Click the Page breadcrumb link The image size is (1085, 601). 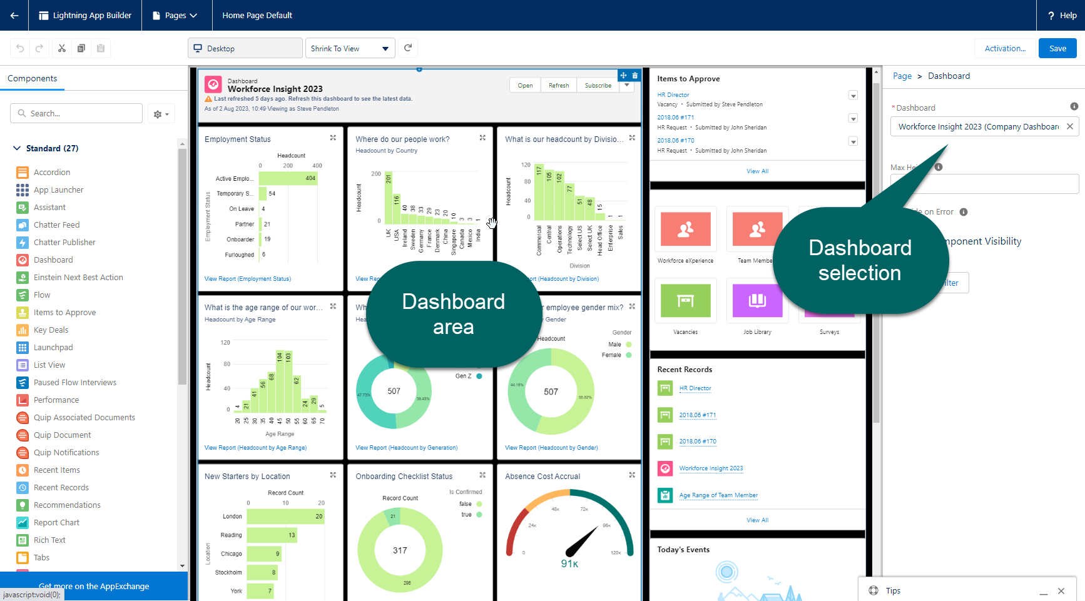pos(902,76)
